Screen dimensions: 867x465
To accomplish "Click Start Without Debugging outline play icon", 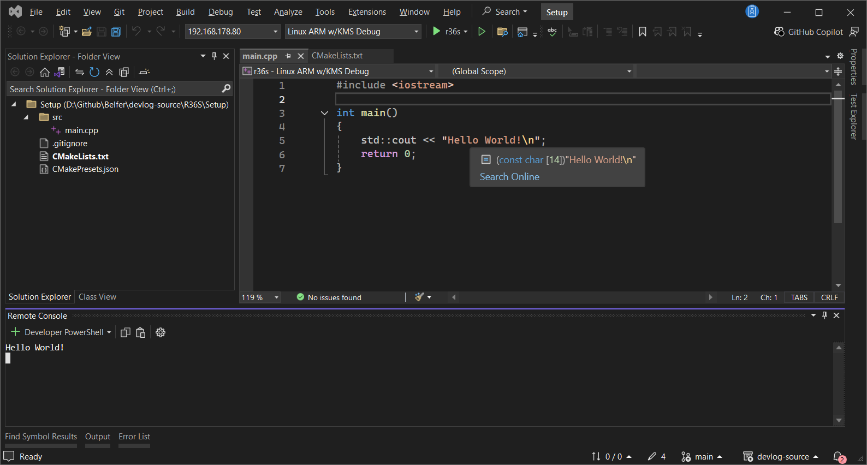I will [482, 32].
